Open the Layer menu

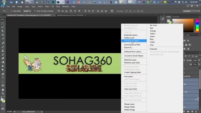pyautogui.click(x=27, y=6)
